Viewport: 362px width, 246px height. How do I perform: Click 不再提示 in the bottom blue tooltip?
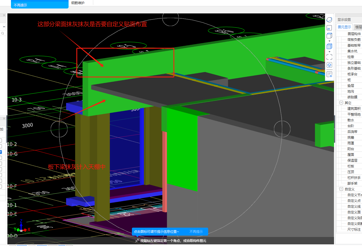pos(196,232)
